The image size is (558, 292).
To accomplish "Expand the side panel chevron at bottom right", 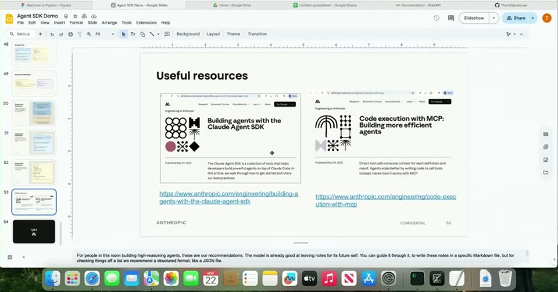I will tap(555, 259).
